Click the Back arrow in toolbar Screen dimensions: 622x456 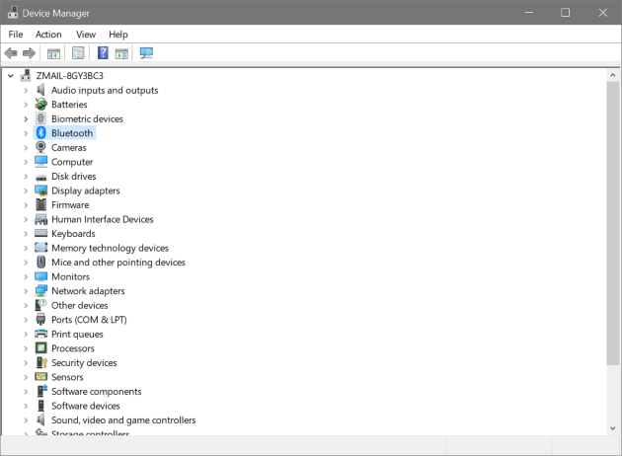(11, 53)
